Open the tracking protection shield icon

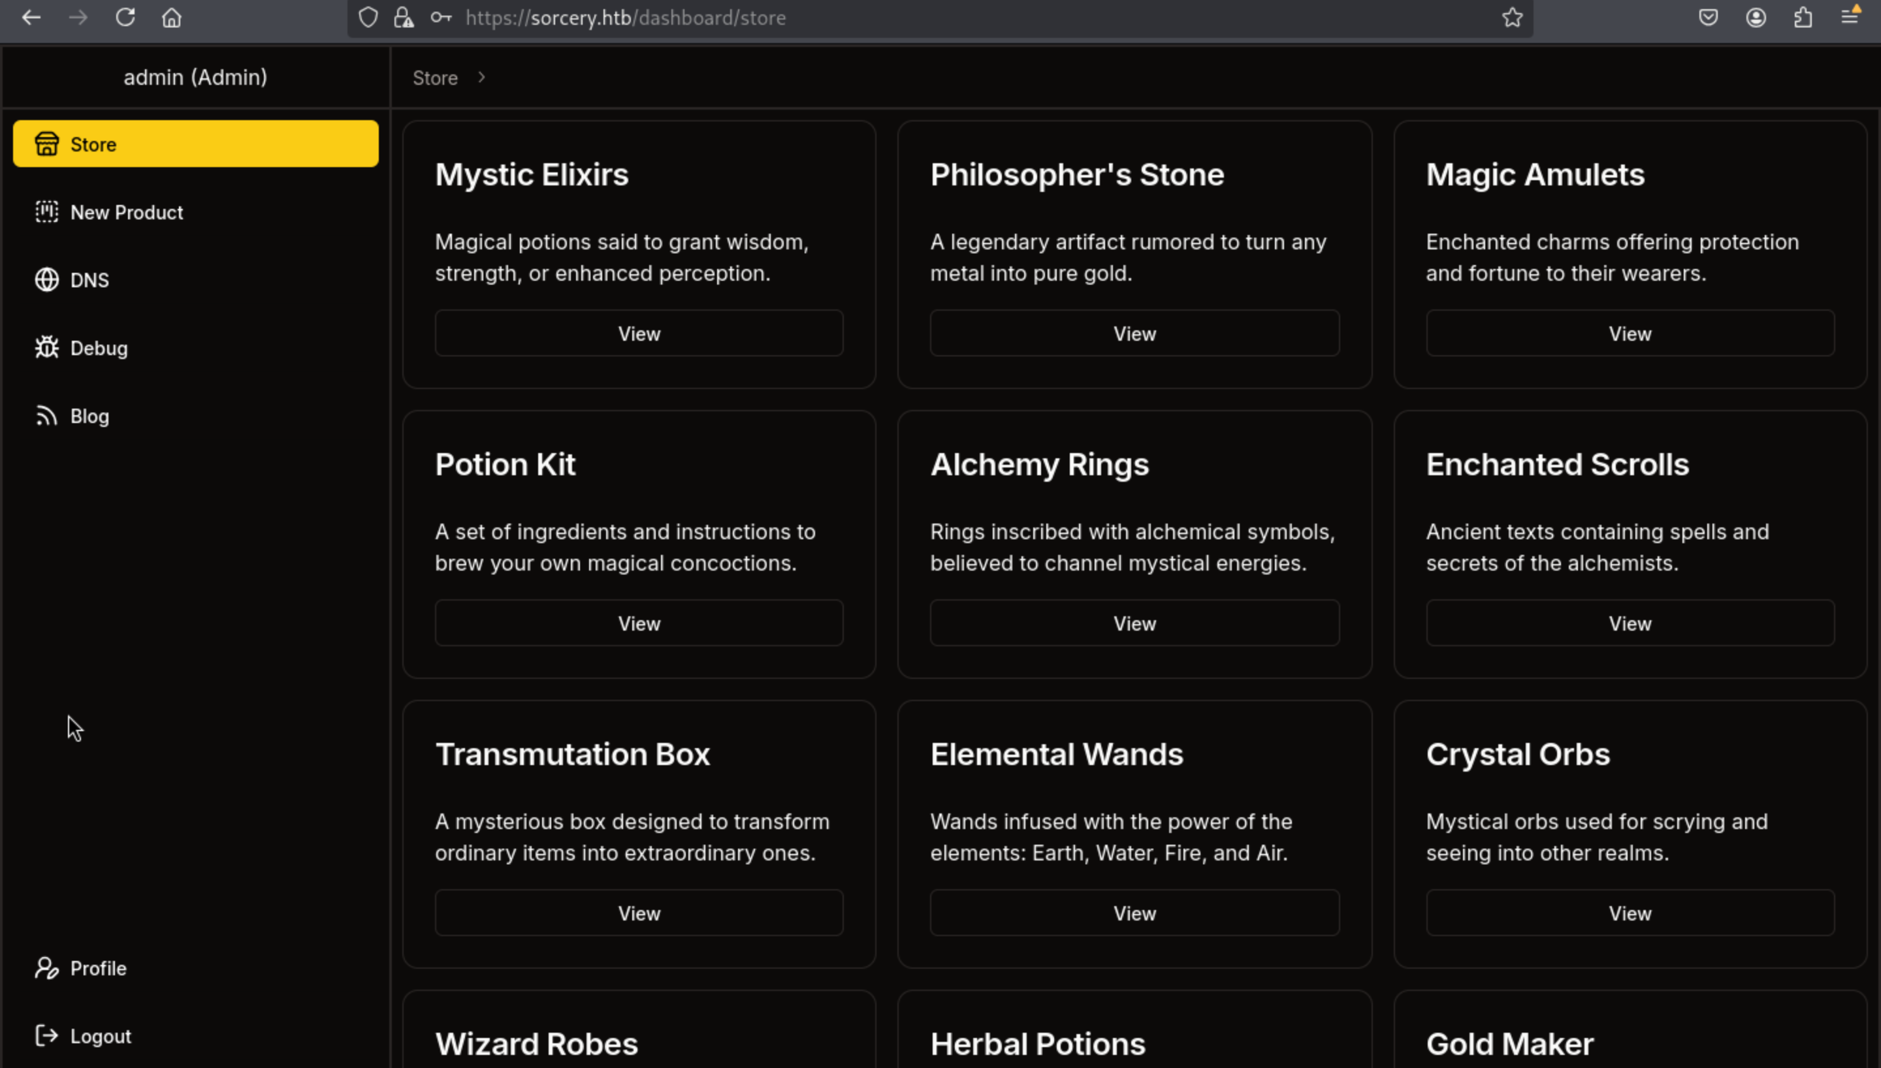click(x=368, y=17)
